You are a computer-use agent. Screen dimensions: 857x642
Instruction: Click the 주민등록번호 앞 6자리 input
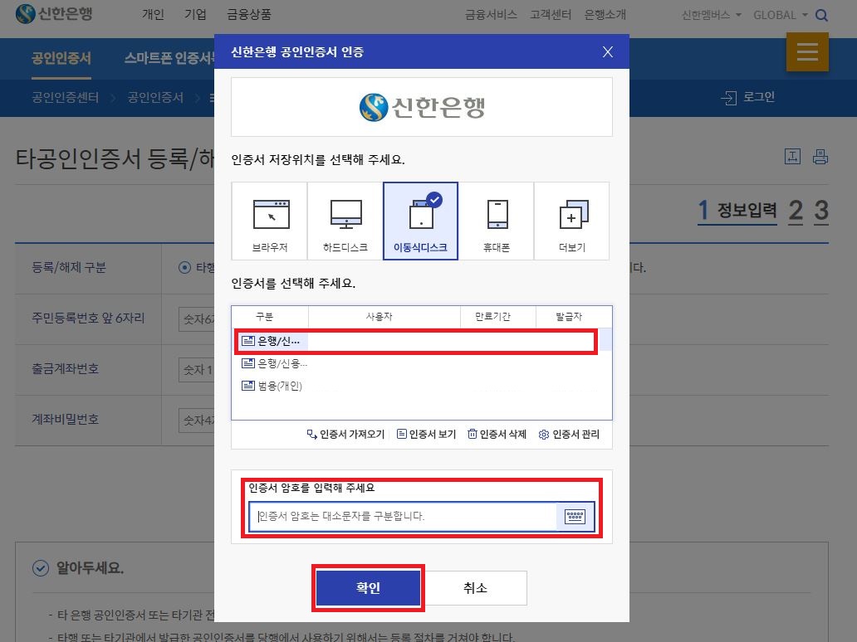pos(197,319)
